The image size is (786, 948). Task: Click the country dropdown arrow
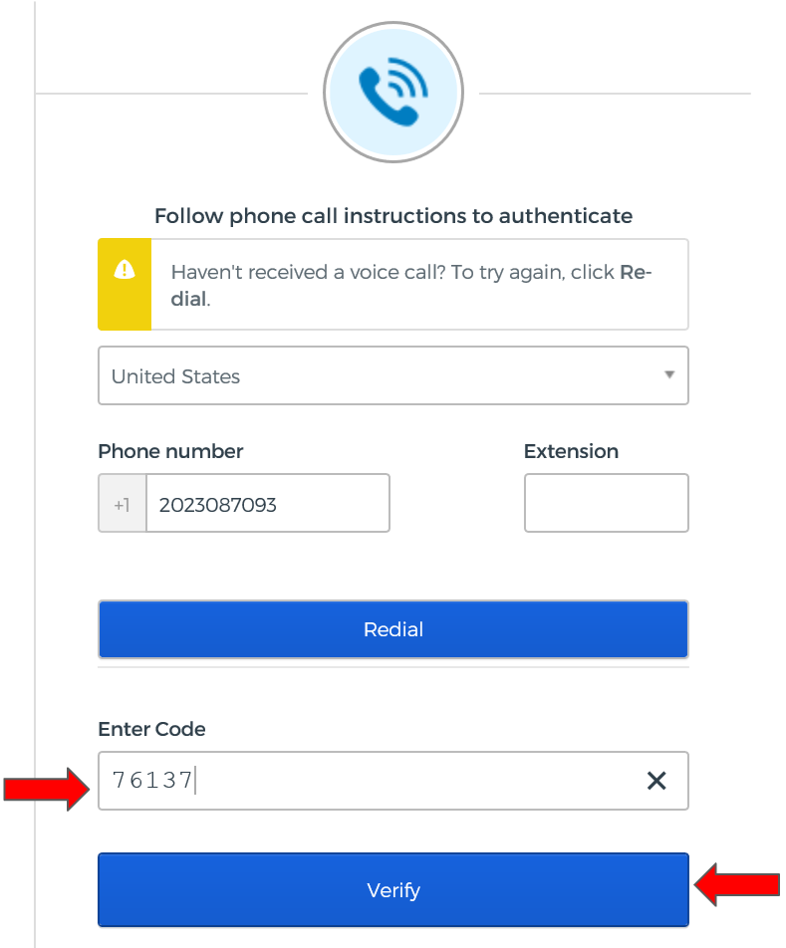(x=669, y=375)
